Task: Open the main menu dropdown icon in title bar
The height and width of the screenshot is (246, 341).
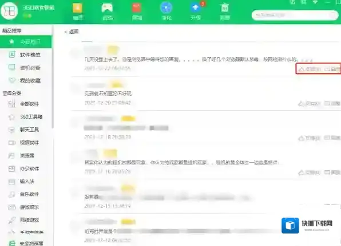Action: click(315, 2)
